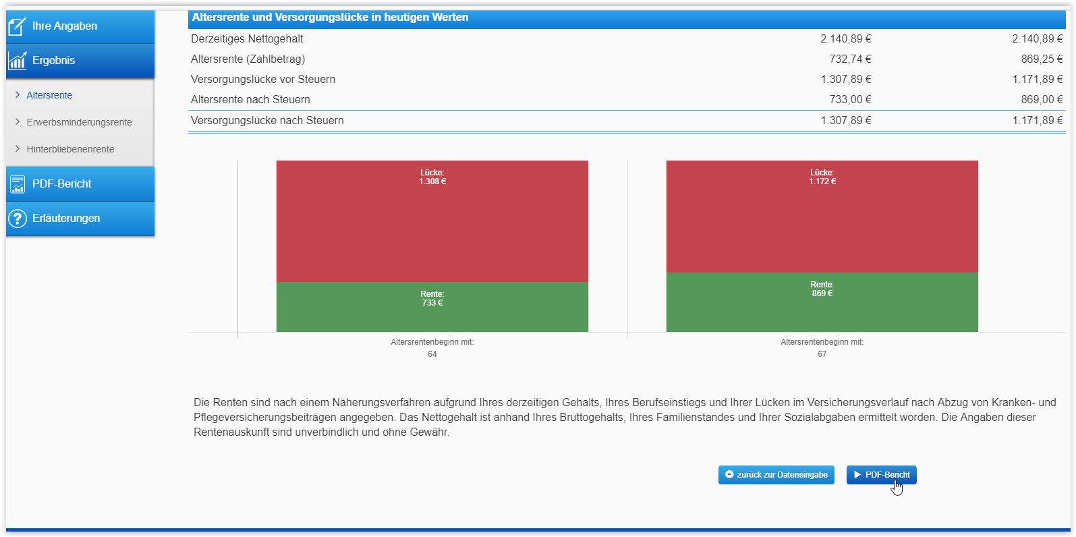
Task: Go to the Erwerbsminderungsrente results page
Action: pyautogui.click(x=79, y=122)
